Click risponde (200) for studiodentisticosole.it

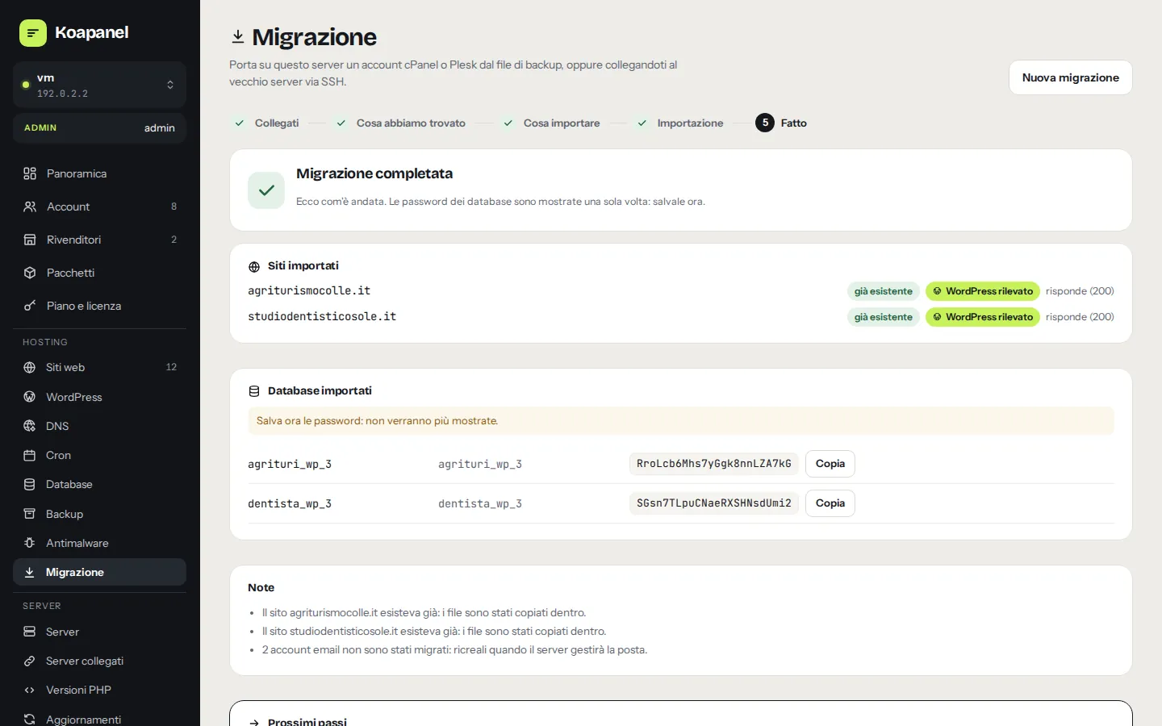click(1080, 317)
